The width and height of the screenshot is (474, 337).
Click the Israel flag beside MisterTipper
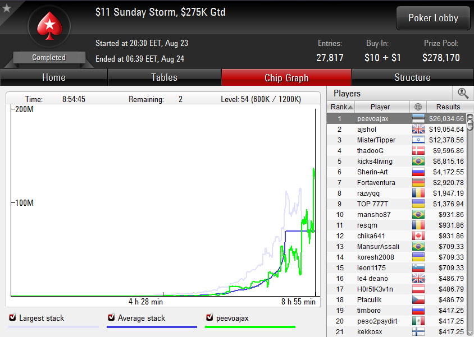tap(418, 140)
